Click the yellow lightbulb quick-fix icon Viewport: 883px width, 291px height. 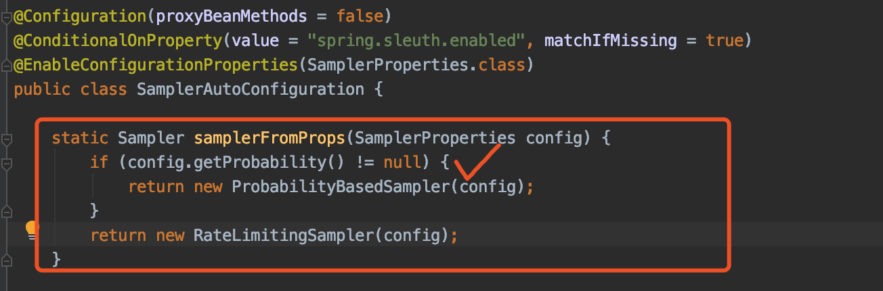(31, 229)
